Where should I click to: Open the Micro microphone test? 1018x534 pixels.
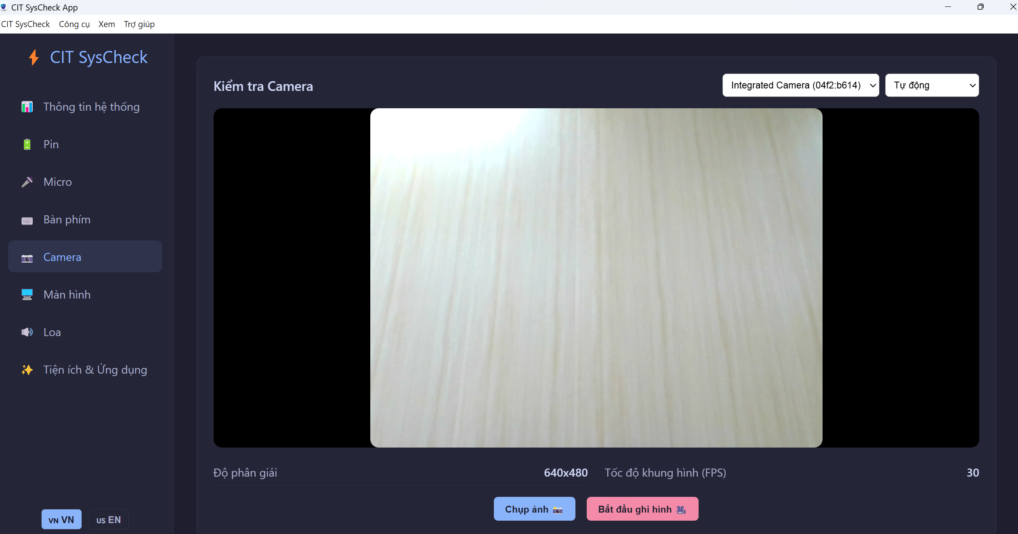coord(57,182)
